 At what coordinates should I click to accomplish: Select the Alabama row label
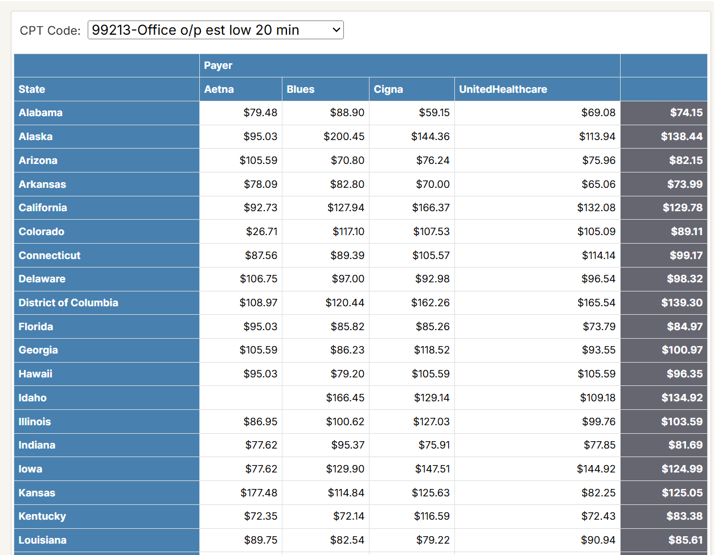107,113
